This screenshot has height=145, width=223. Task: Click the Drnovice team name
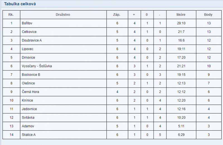[x=28, y=58]
